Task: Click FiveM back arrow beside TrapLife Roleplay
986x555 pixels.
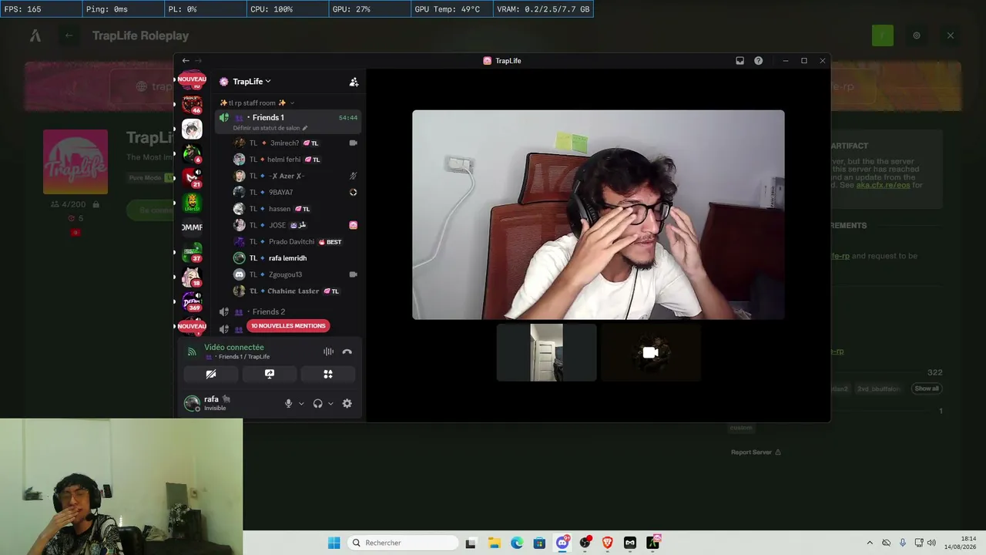Action: (69, 35)
